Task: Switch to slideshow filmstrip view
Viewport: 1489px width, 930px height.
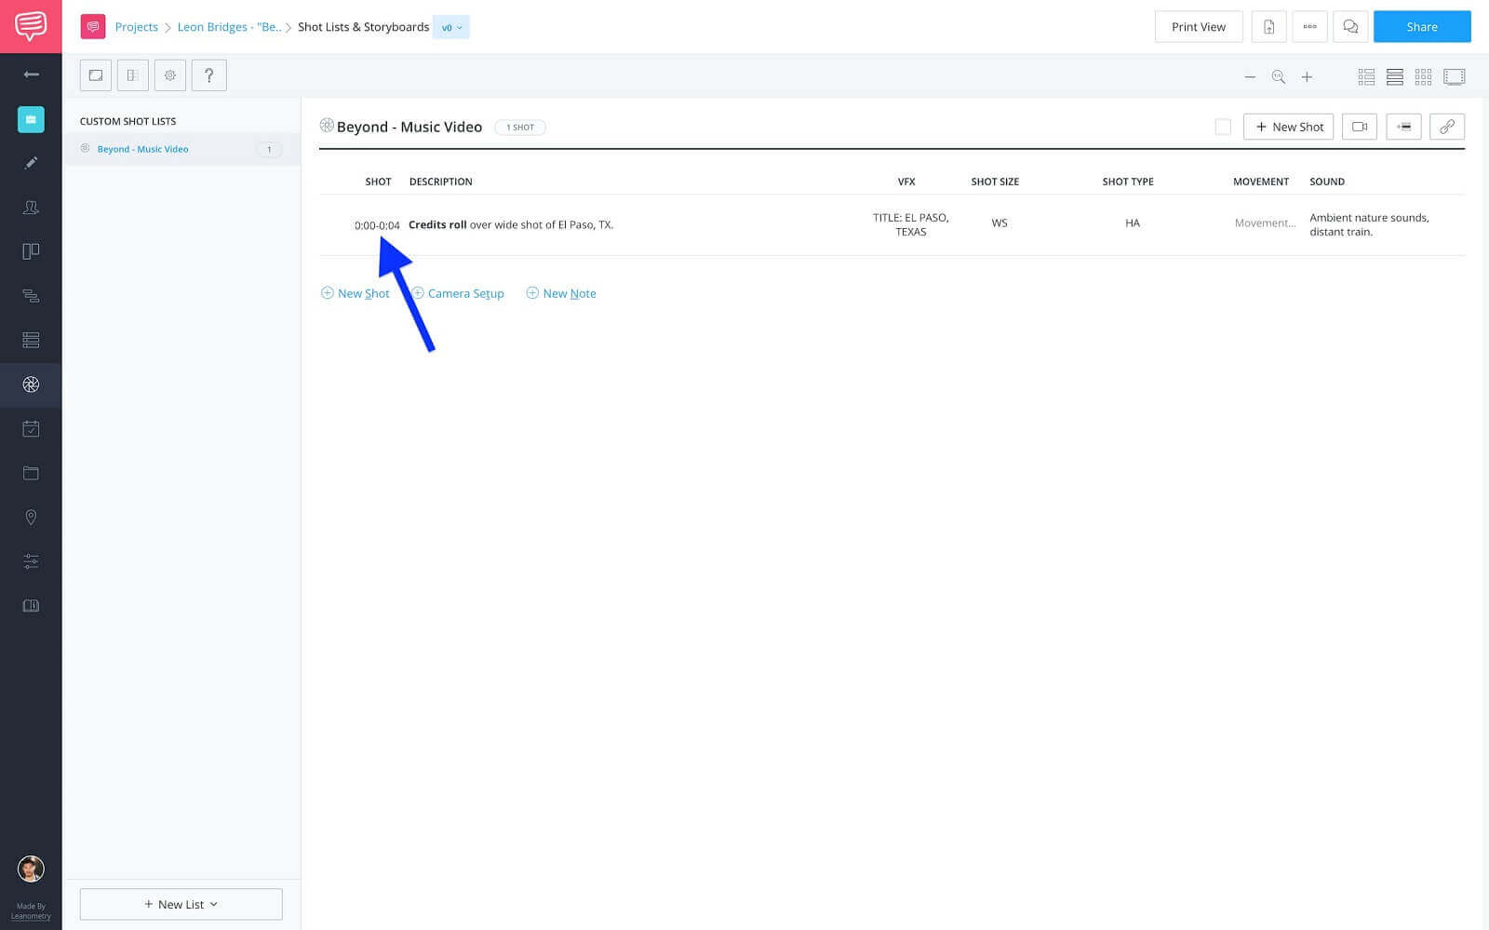Action: (x=1454, y=77)
